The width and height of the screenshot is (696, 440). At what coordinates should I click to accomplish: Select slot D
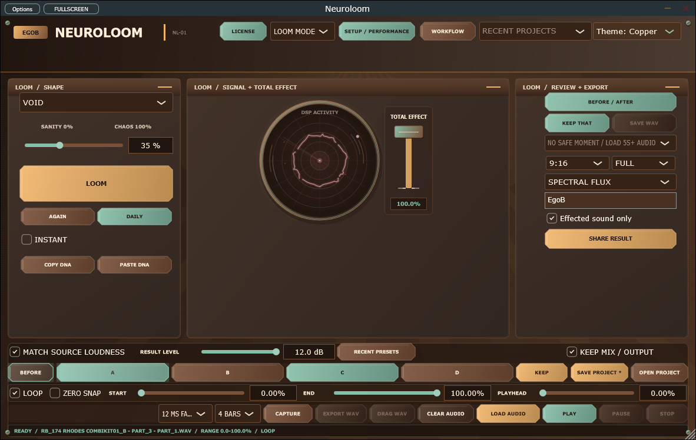pyautogui.click(x=457, y=372)
